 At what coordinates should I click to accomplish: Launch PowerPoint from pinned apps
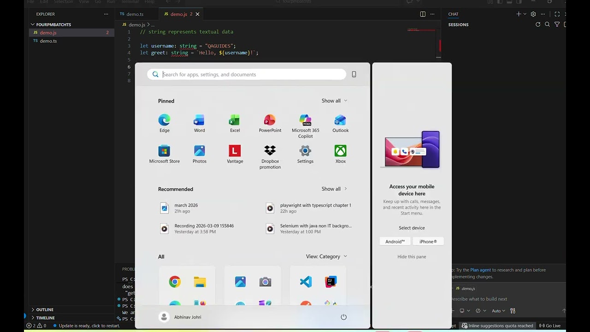click(x=270, y=123)
